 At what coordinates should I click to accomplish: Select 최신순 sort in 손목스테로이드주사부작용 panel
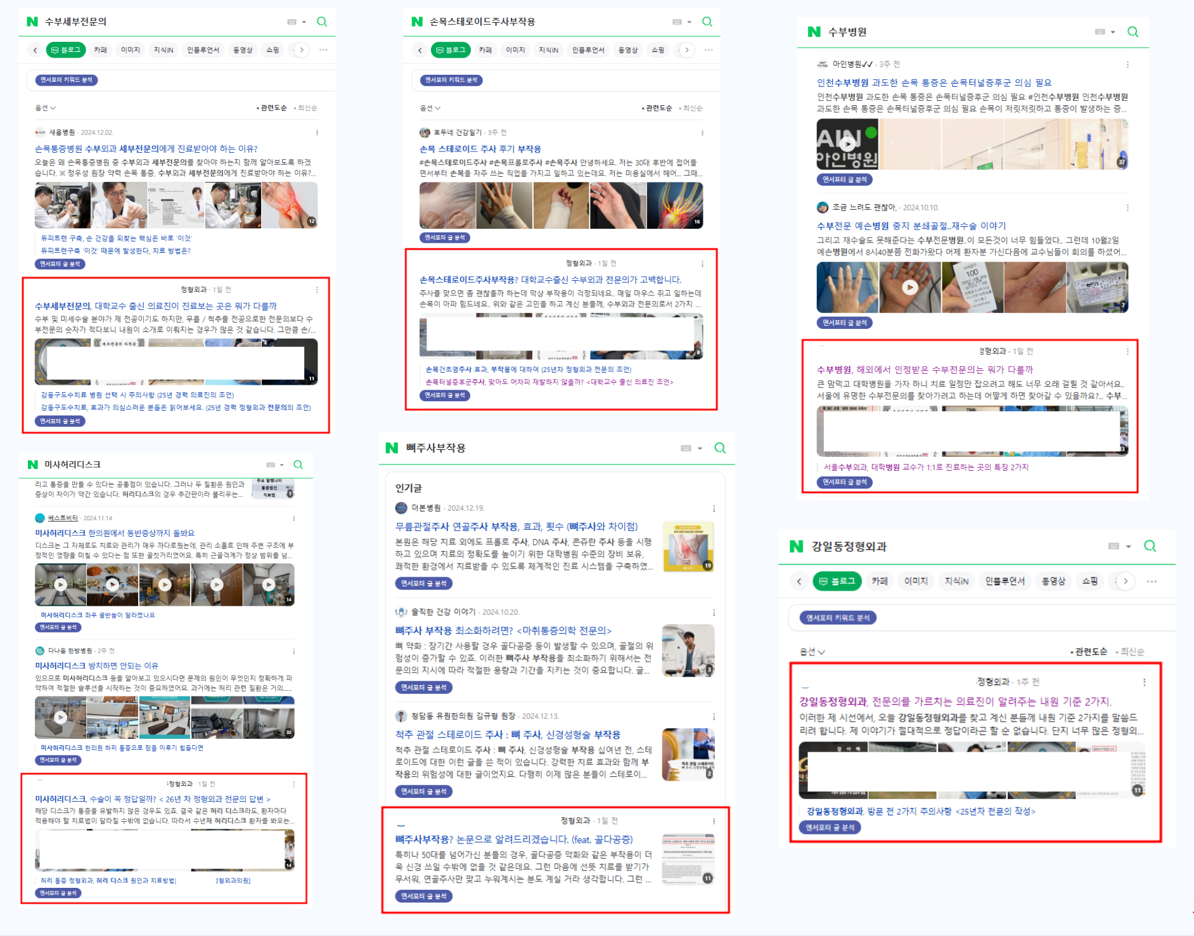[x=692, y=108]
